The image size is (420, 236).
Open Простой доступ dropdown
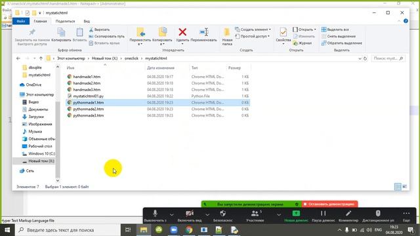[x=252, y=36]
